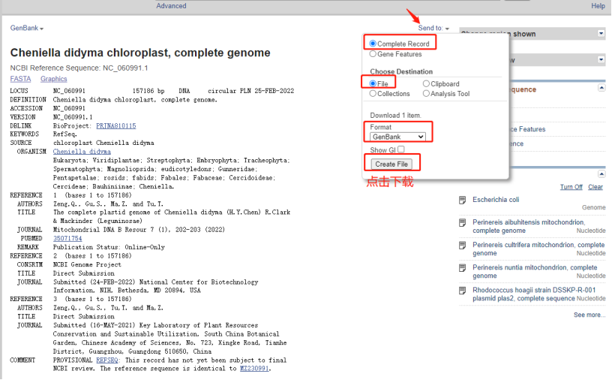Click document icon beside Perinereis cultrifera entry

coord(463,246)
